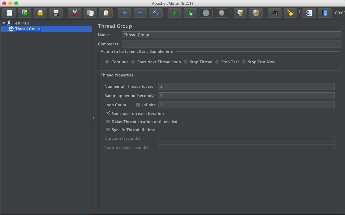
Task: Enable Specify Thread lifetime checkbox
Action: coord(108,130)
